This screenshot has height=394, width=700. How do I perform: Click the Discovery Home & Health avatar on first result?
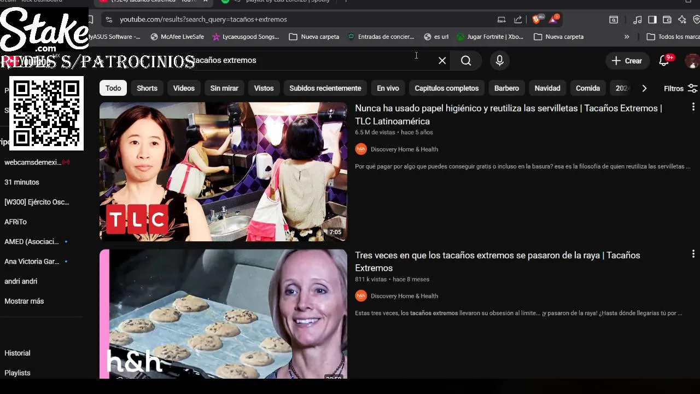click(x=361, y=149)
